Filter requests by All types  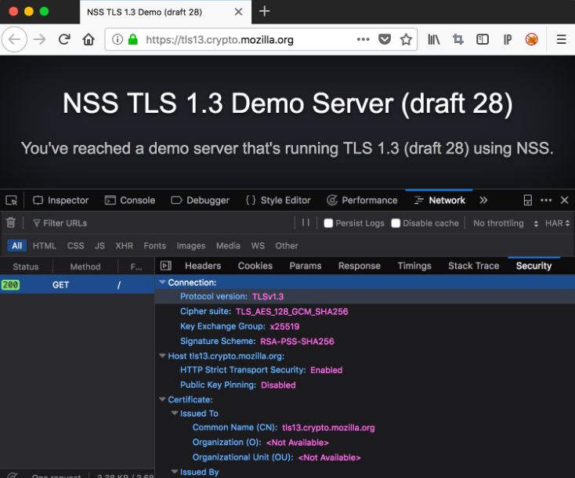click(17, 245)
